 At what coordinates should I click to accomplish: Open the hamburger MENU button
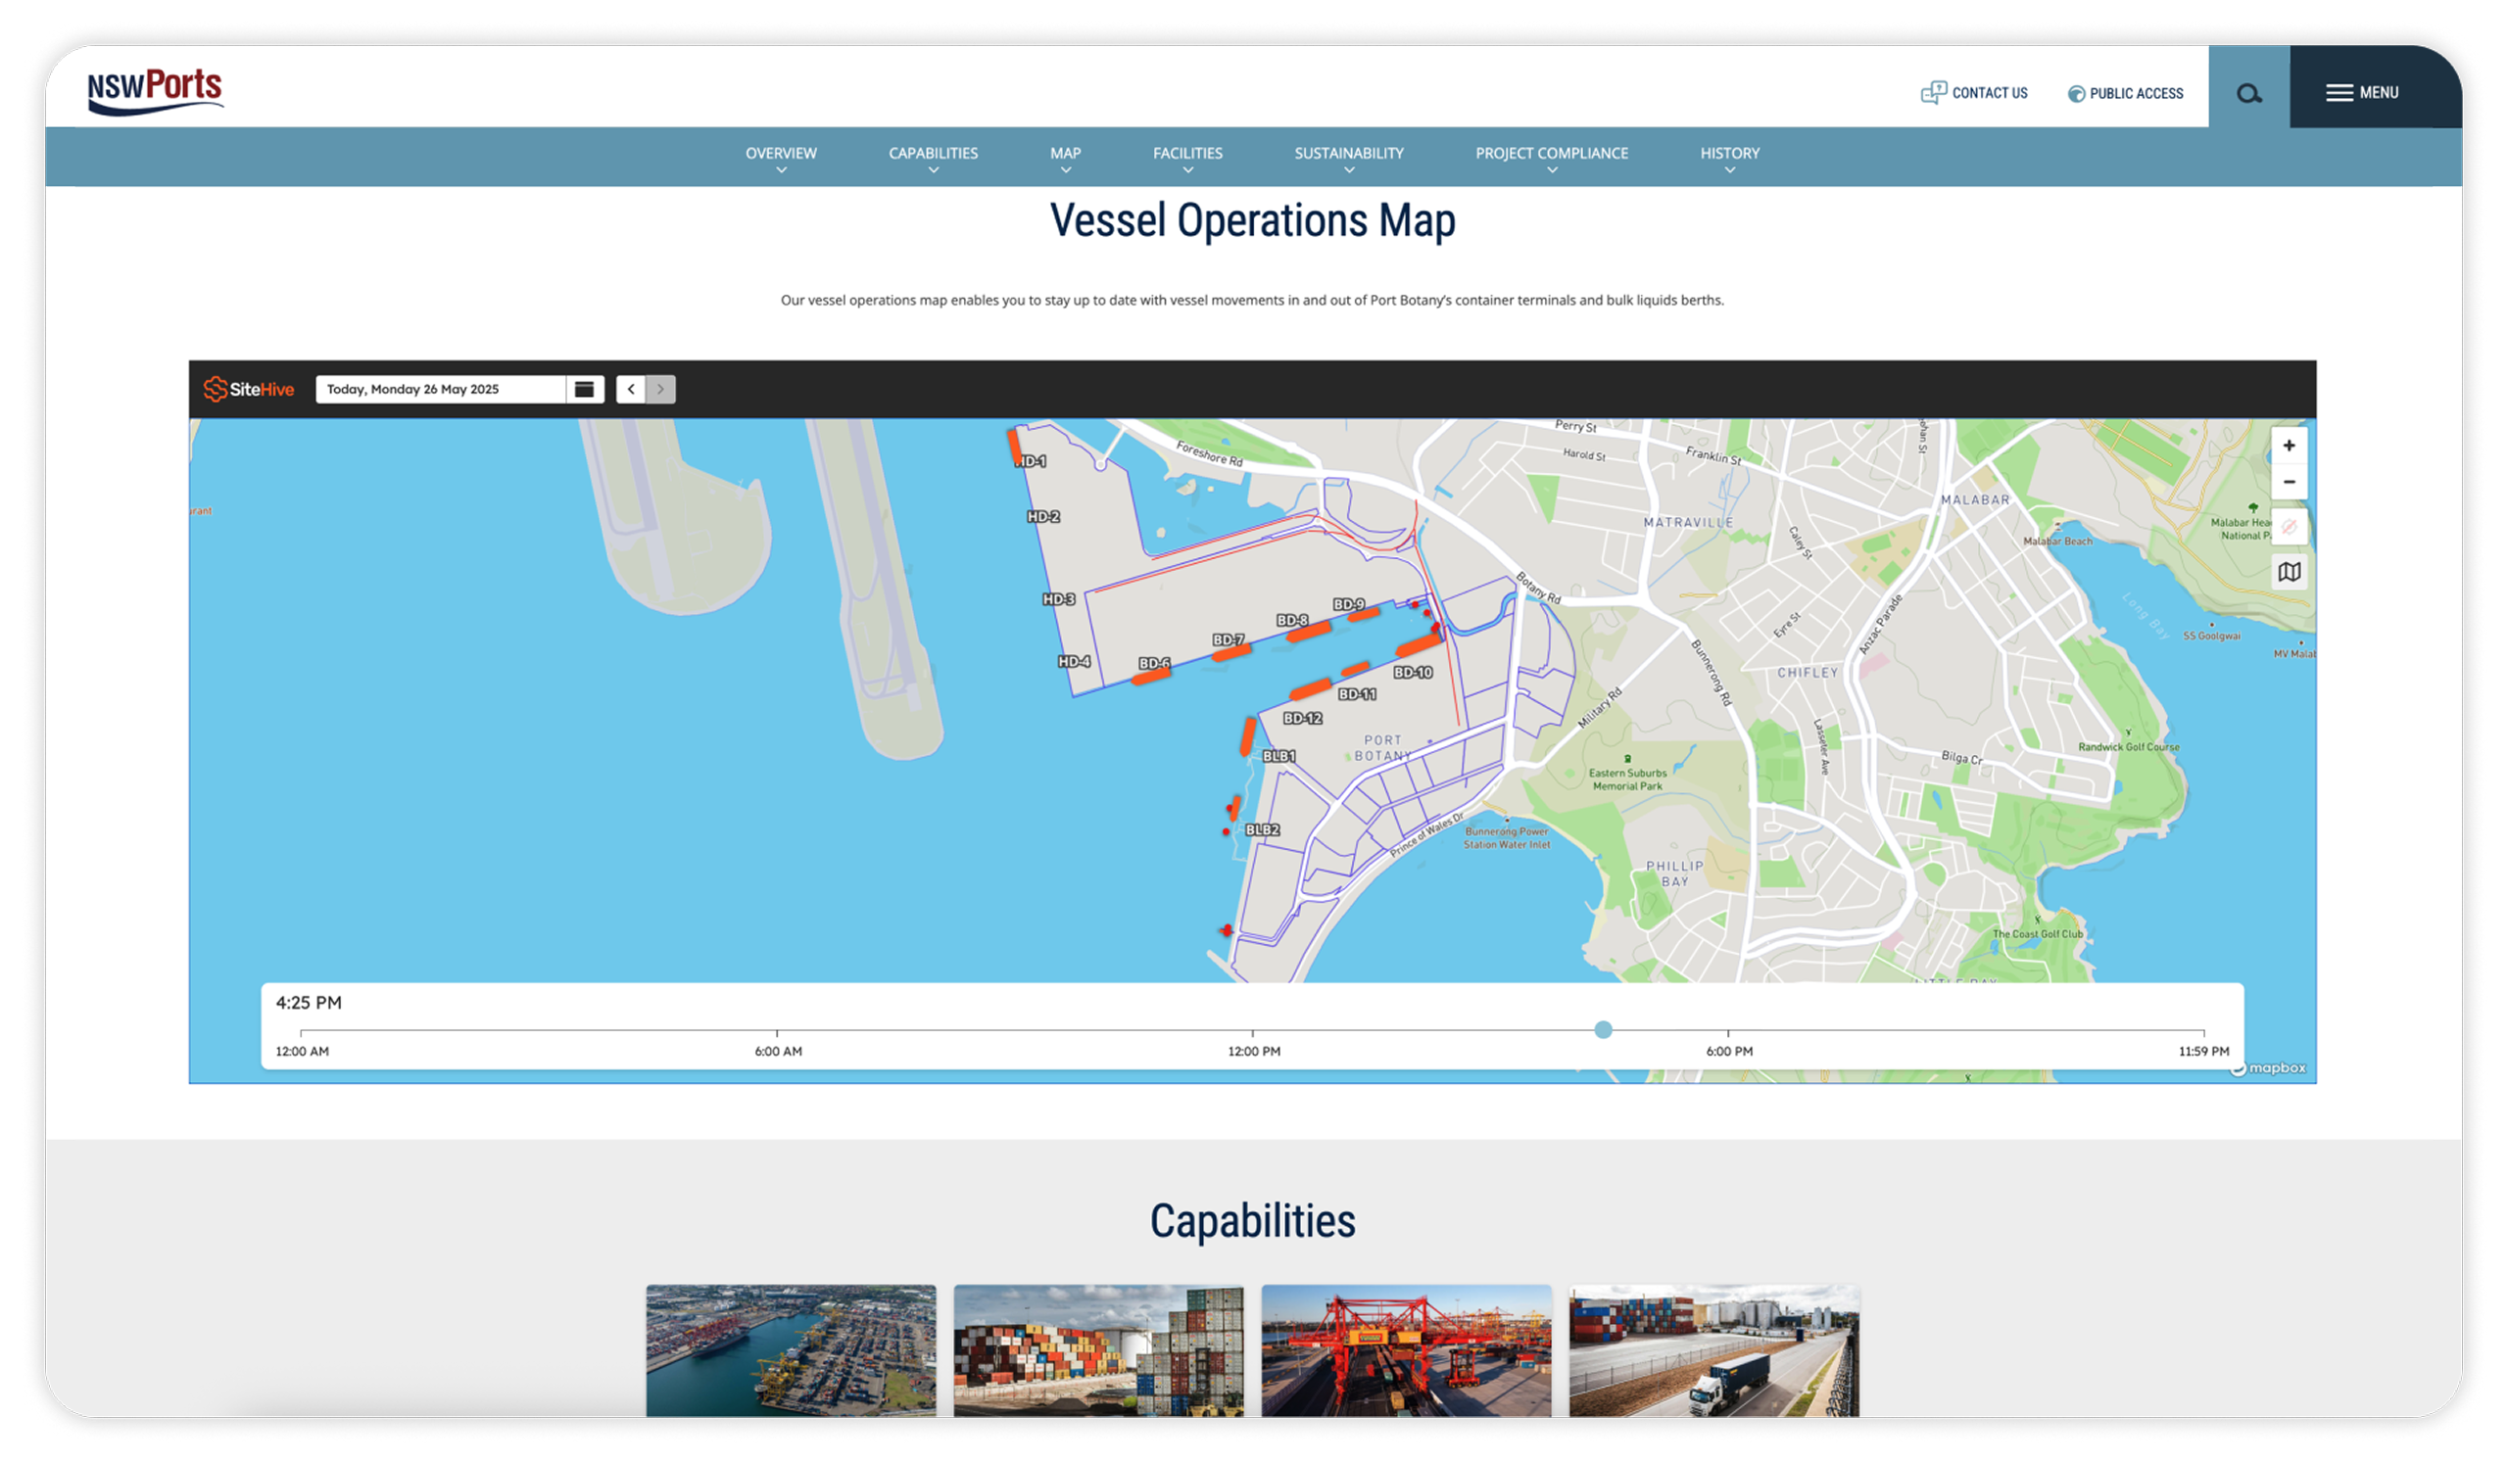(2362, 92)
